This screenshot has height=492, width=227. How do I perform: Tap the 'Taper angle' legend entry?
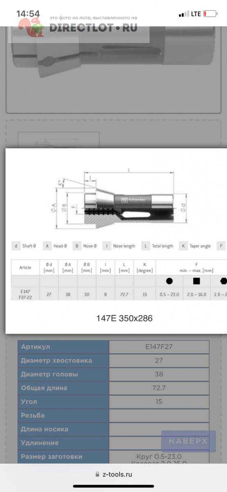(195, 246)
